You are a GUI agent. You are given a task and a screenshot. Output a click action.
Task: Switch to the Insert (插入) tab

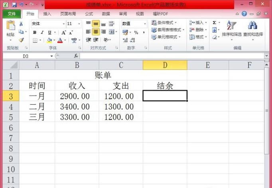pyautogui.click(x=47, y=14)
